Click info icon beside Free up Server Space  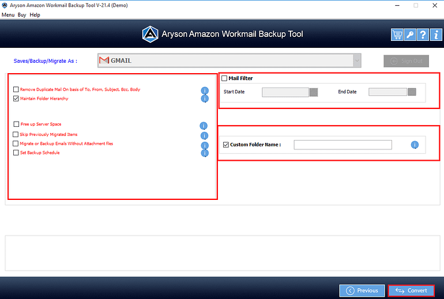point(204,126)
